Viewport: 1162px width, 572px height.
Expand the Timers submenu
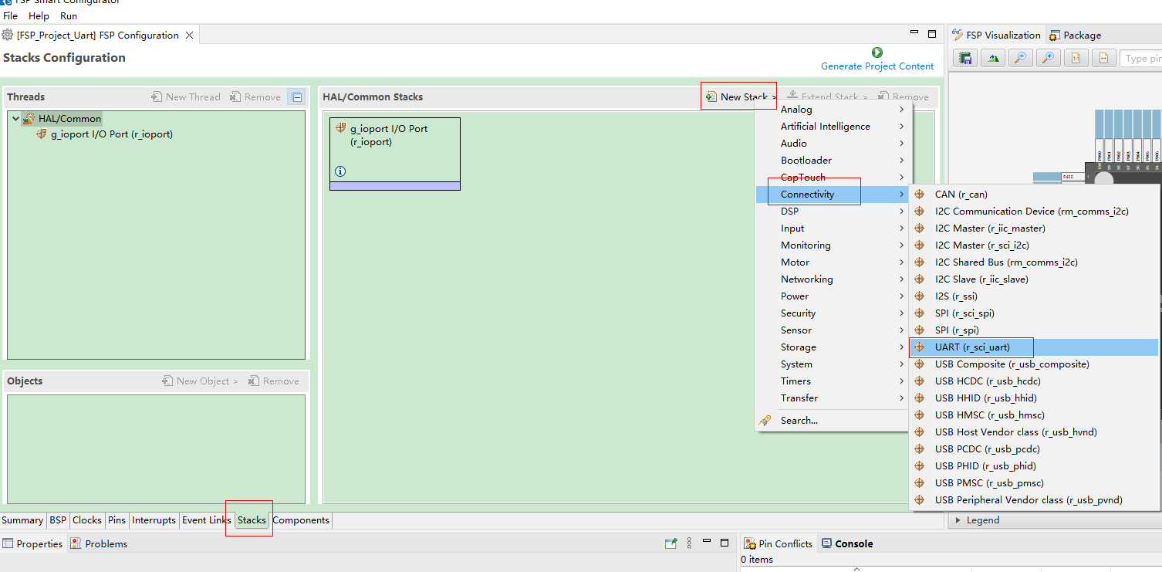(833, 381)
